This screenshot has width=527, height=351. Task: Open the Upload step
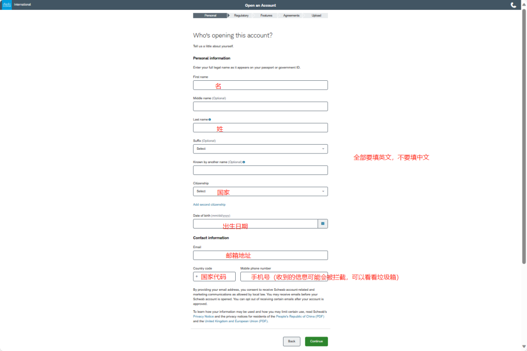pyautogui.click(x=316, y=15)
